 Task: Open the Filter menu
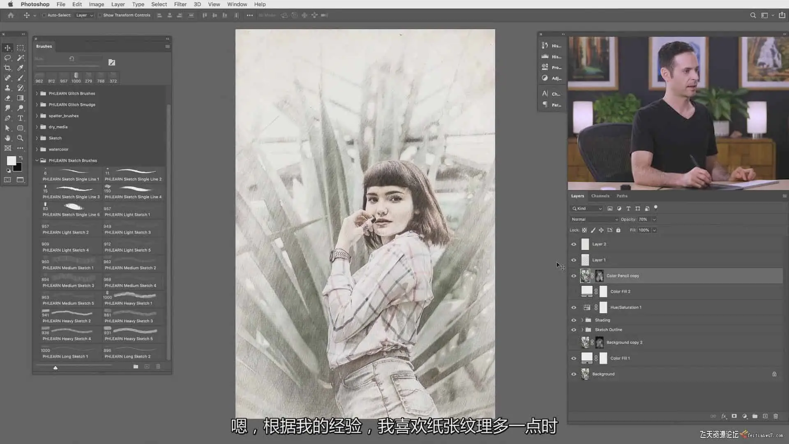pos(180,4)
